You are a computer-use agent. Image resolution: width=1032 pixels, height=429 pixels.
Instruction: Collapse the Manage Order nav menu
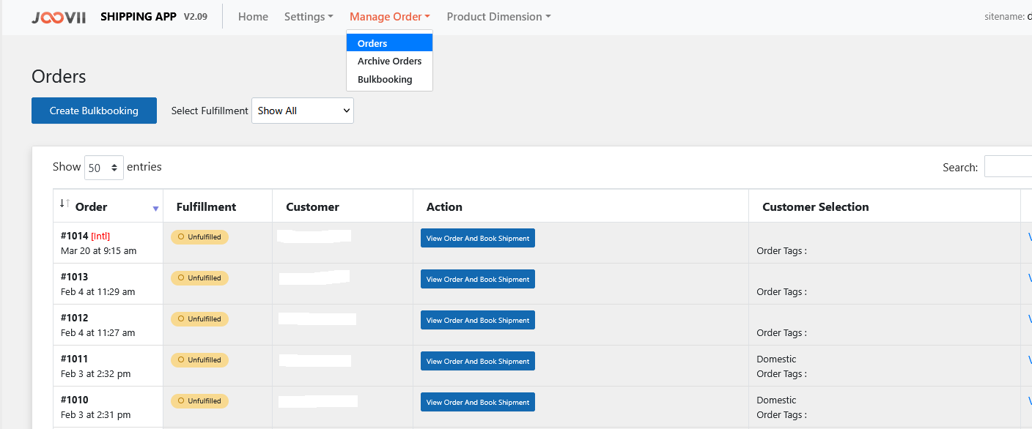click(389, 17)
